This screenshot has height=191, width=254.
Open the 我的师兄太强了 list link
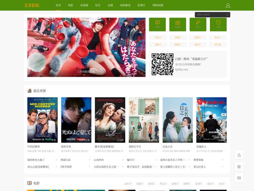[36, 160]
